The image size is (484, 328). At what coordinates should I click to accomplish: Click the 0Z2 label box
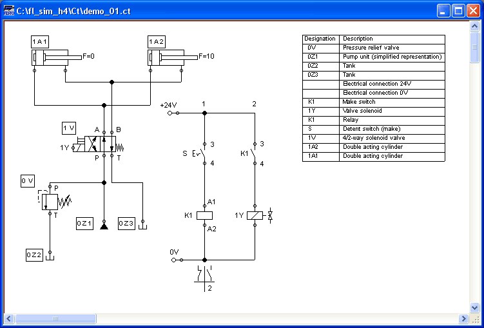point(34,255)
